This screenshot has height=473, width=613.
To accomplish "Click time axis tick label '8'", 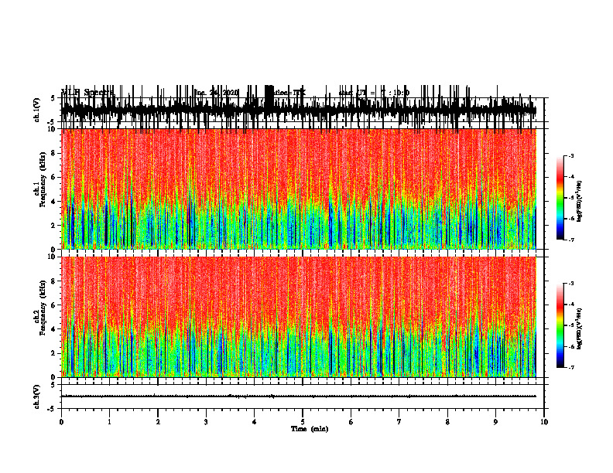I will click(447, 422).
